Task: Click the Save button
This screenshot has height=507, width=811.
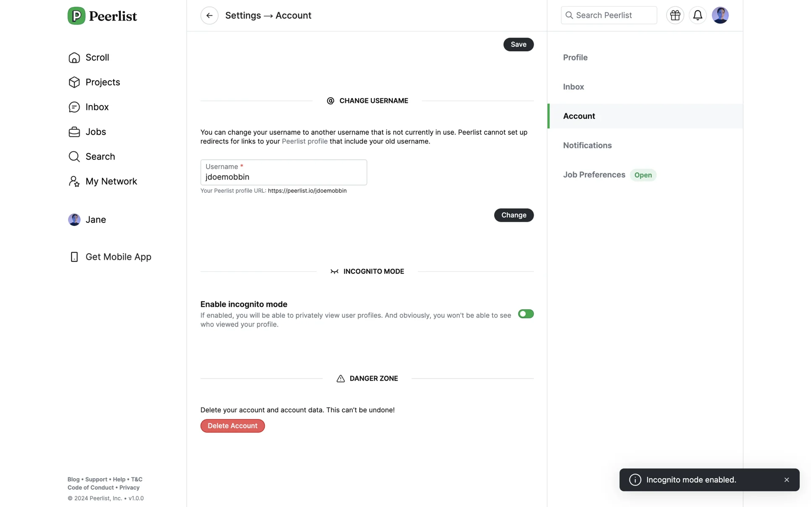Action: pyautogui.click(x=518, y=44)
